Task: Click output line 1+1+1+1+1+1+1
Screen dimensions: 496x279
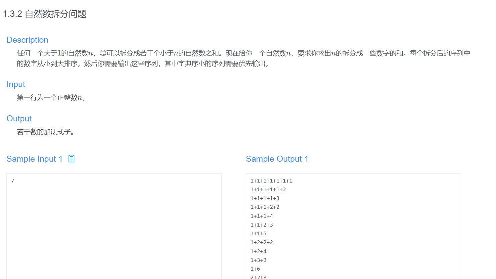Action: tap(271, 181)
